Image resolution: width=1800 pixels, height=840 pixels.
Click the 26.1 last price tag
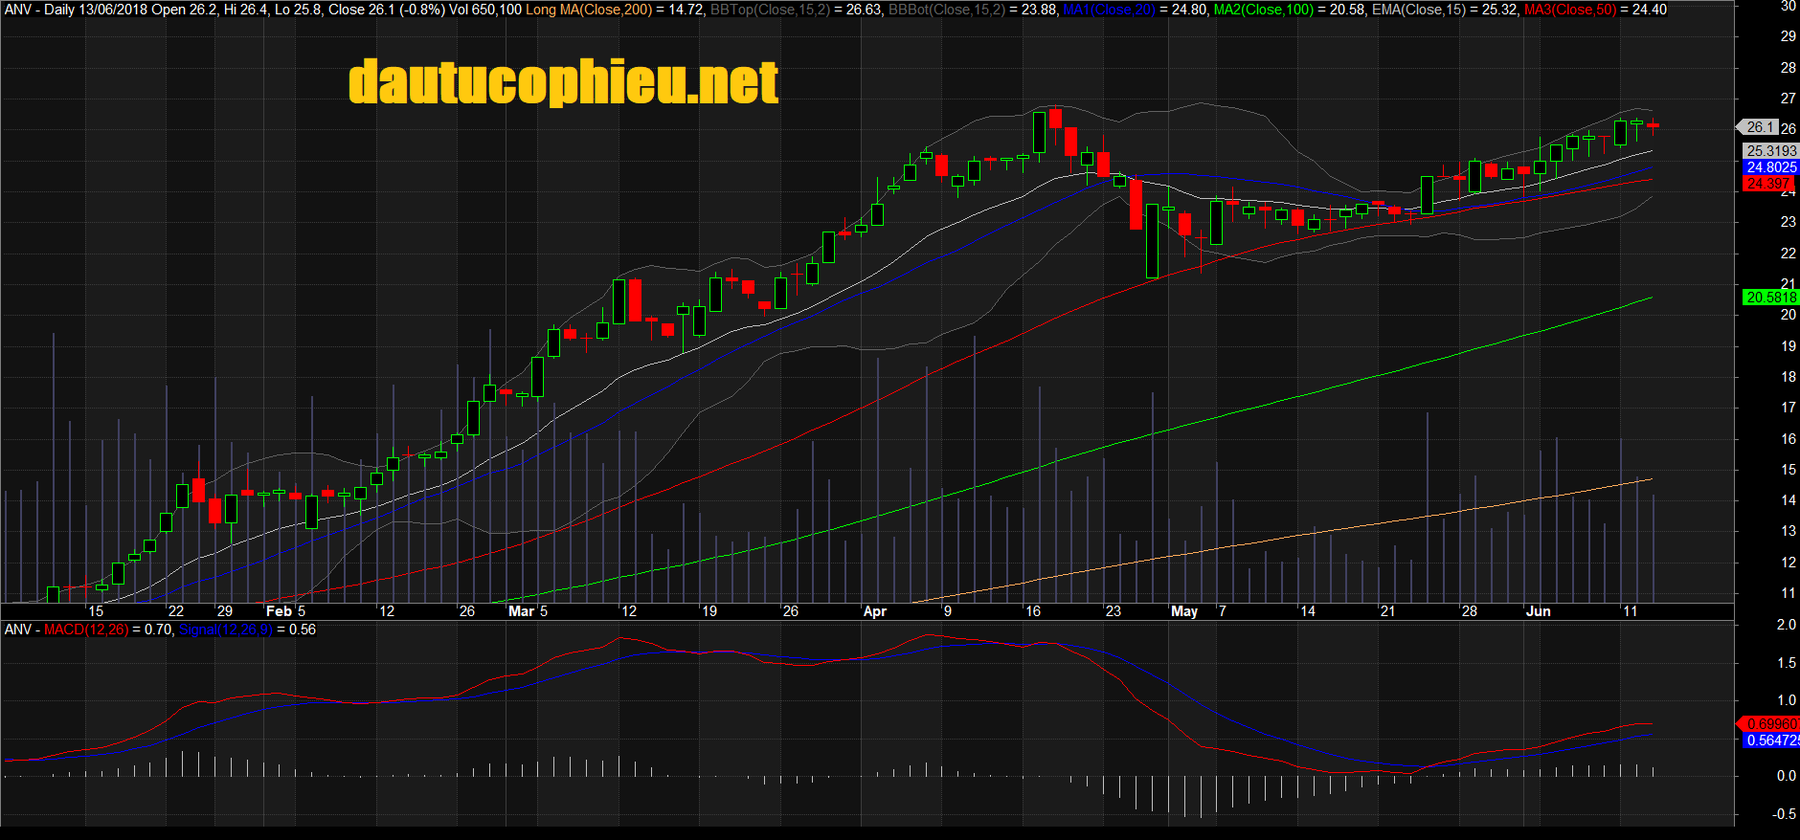coord(1758,127)
